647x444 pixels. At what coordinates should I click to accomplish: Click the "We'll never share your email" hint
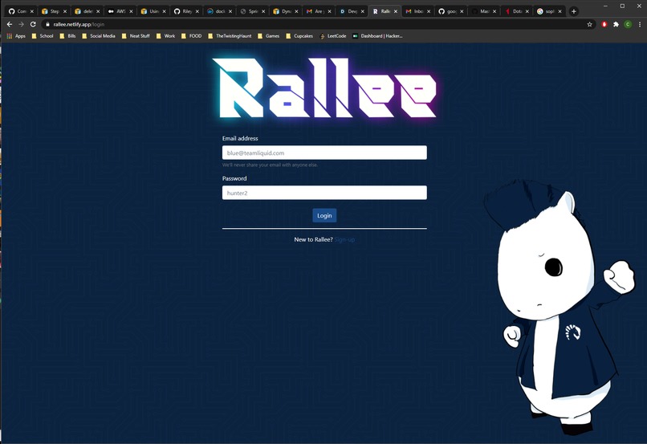270,165
